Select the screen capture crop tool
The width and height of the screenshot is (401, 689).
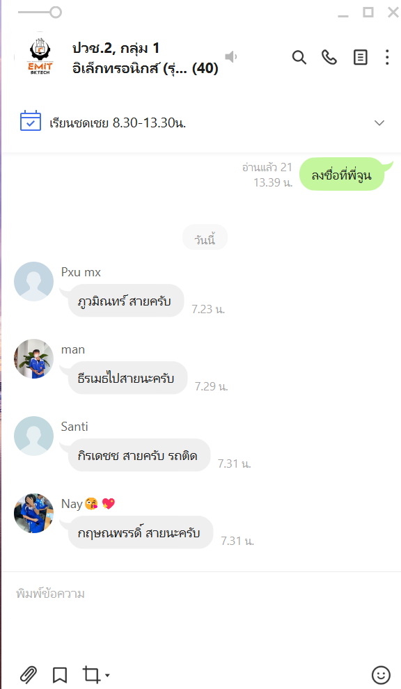(91, 674)
